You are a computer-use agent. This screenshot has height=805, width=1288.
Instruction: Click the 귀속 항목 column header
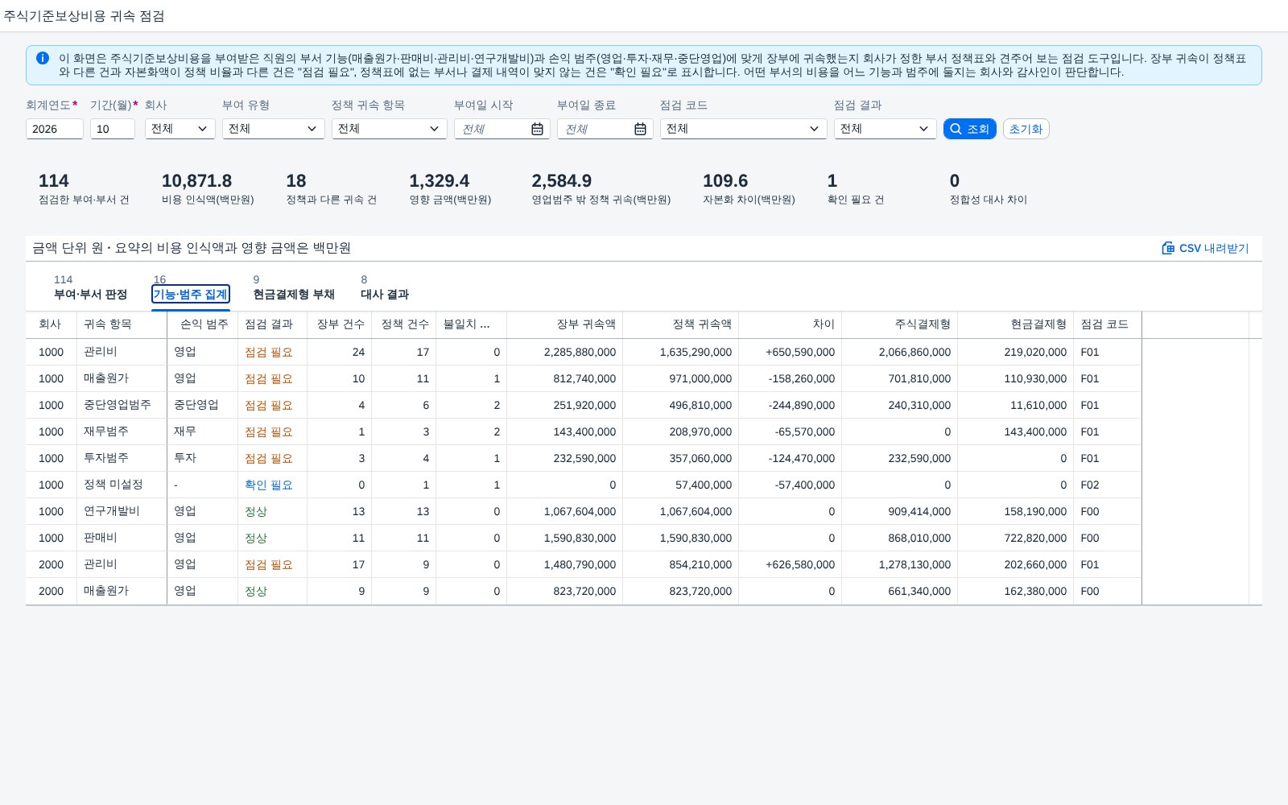(x=122, y=324)
